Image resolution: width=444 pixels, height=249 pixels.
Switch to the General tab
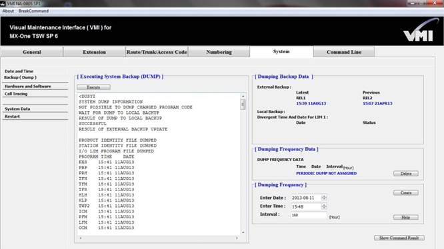point(32,52)
